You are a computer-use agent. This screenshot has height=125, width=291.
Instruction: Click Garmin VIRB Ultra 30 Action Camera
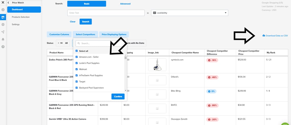point(68,119)
